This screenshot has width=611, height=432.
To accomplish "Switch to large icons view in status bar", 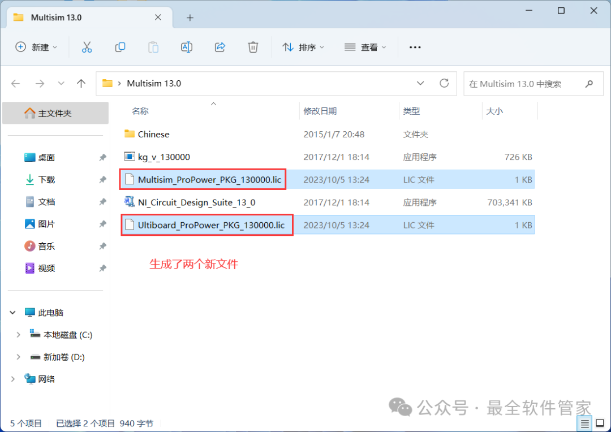I will [x=600, y=424].
